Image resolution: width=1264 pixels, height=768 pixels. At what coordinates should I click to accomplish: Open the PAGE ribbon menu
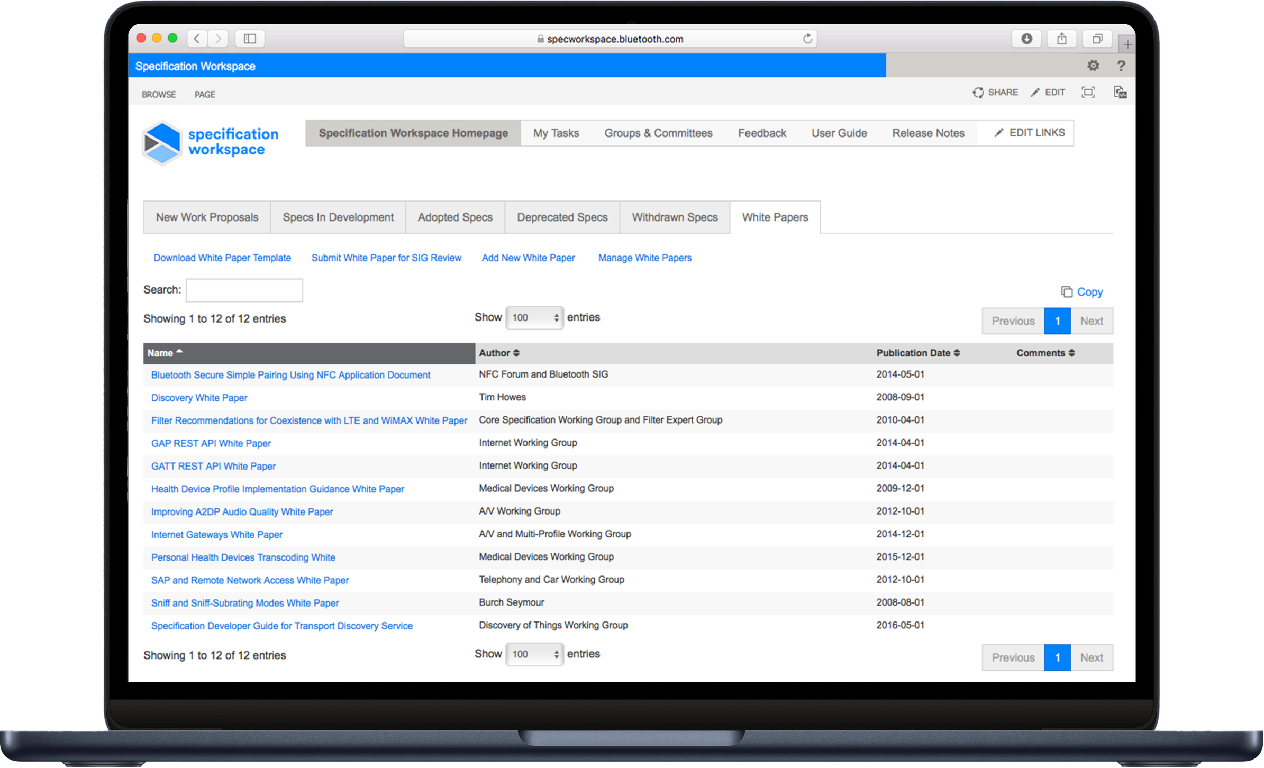point(204,95)
